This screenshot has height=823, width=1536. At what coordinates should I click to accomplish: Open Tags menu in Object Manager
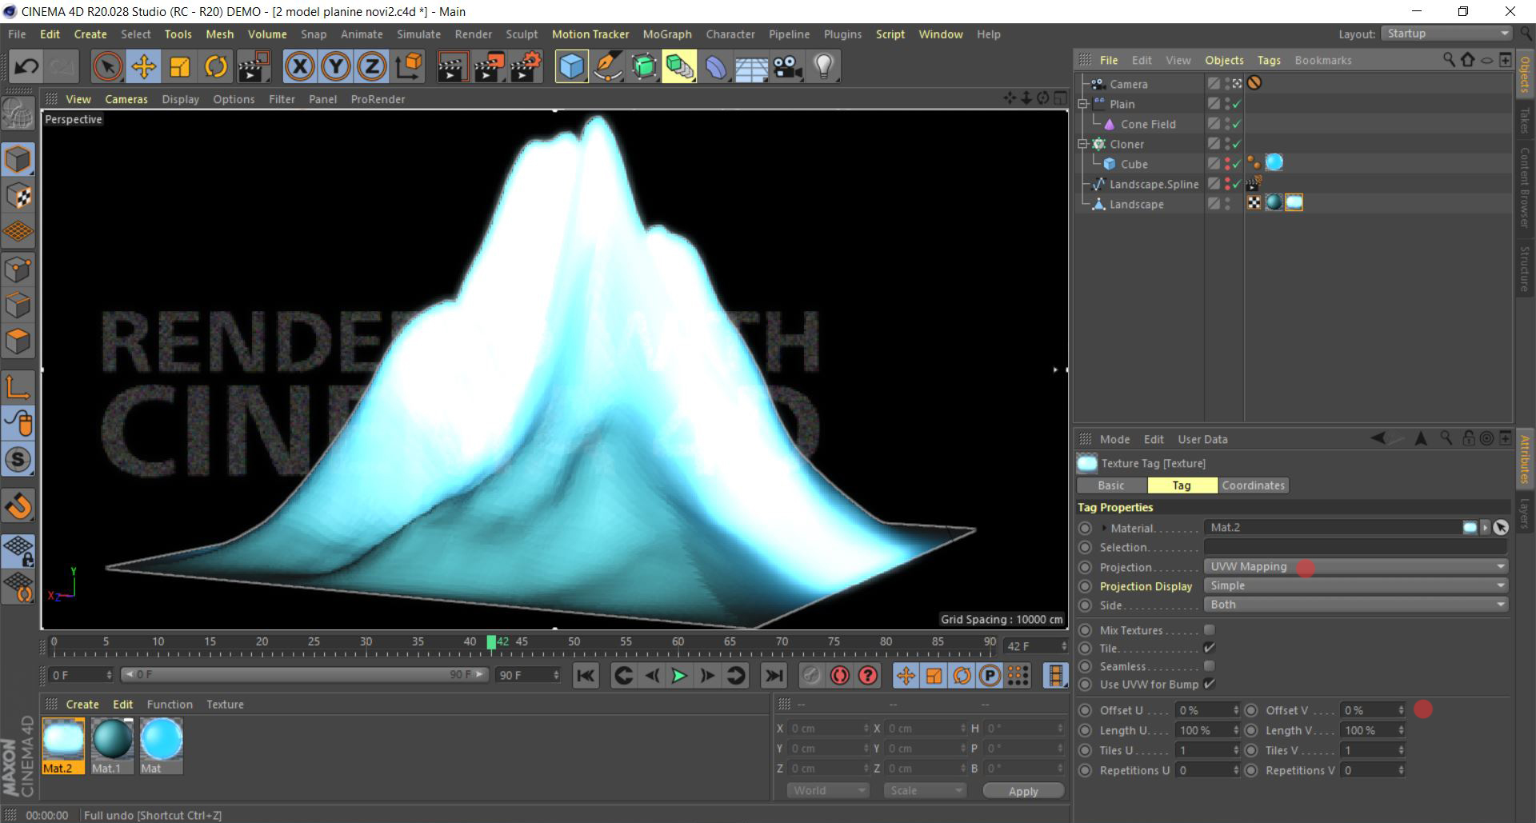click(1269, 60)
